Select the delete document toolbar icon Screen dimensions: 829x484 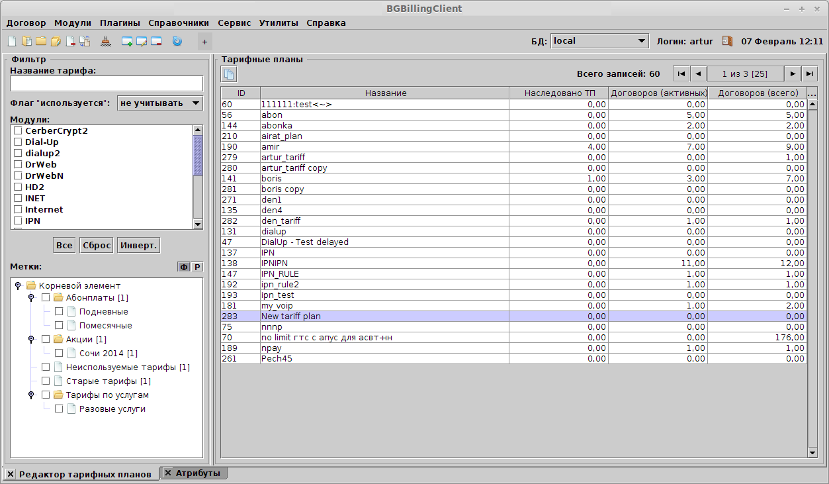pyautogui.click(x=70, y=41)
